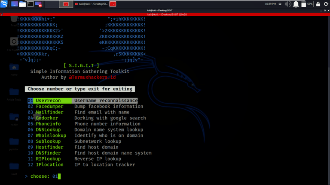Switch to kali@kali ~/Desktop/SI... taskbar window
The height and width of the screenshot is (185, 330).
91,4
